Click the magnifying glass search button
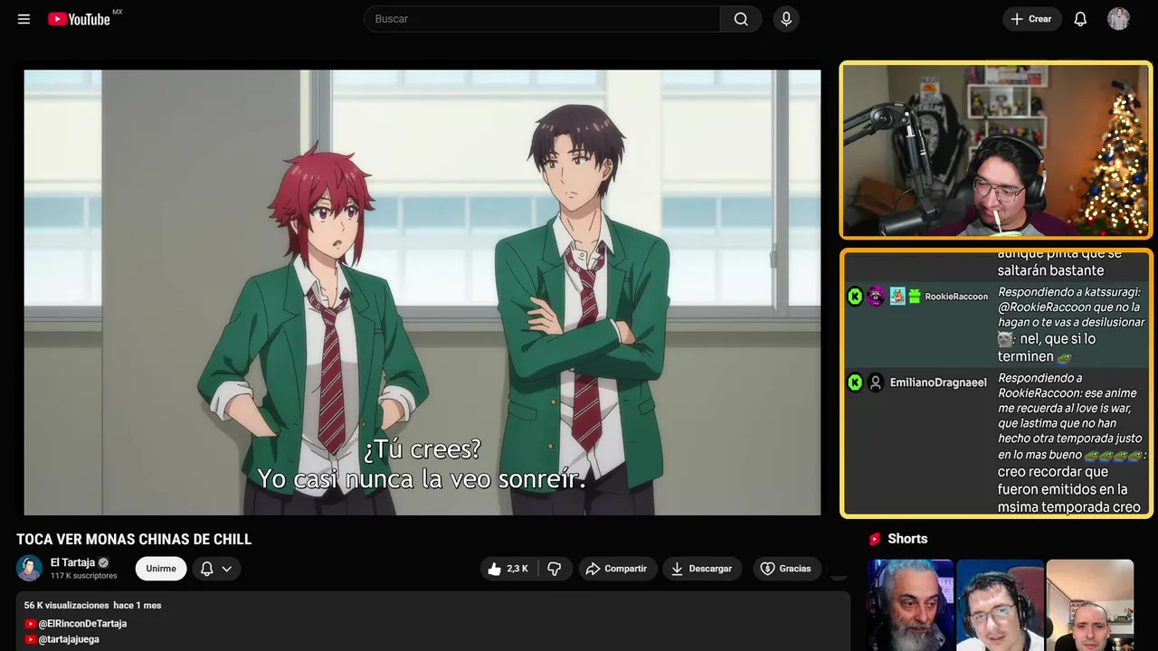The image size is (1158, 651). [x=741, y=19]
